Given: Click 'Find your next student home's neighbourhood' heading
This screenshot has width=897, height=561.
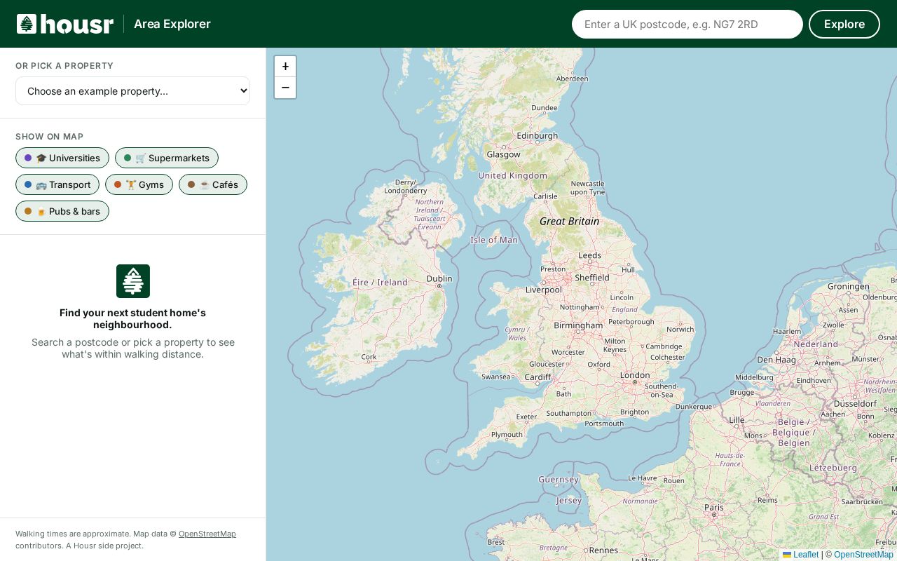Looking at the screenshot, I should [133, 319].
